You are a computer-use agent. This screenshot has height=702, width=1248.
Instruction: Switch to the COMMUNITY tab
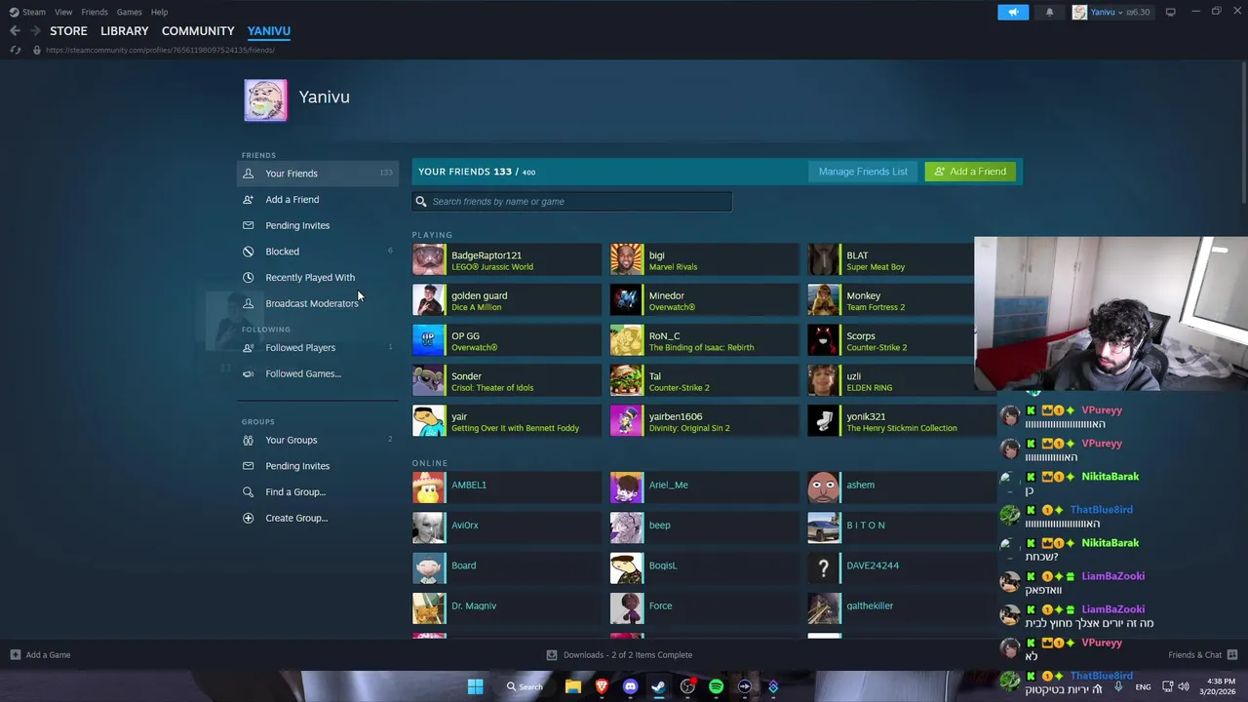click(x=198, y=31)
